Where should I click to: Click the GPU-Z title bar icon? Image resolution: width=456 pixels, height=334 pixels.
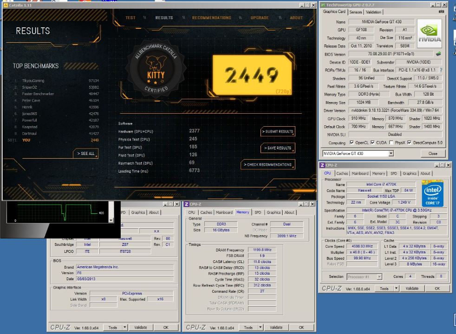(x=323, y=5)
